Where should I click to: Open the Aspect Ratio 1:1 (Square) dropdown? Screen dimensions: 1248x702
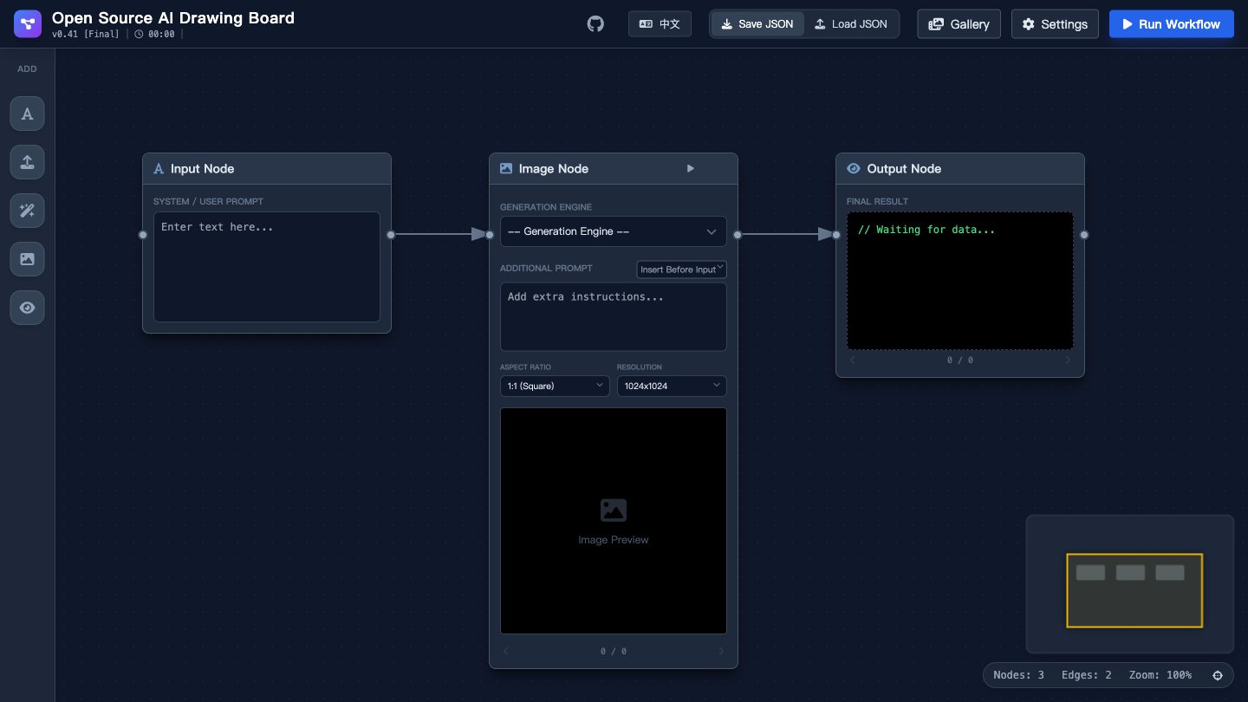[555, 386]
